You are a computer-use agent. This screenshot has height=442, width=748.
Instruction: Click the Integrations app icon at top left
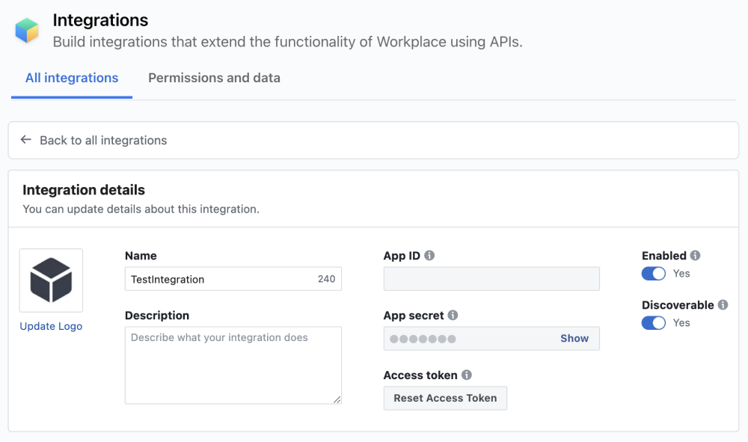(x=26, y=29)
